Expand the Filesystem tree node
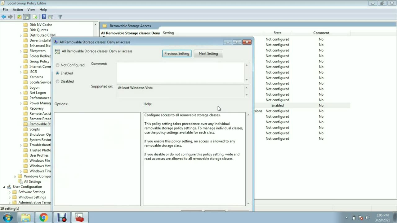This screenshot has height=223, width=397. click(21, 51)
